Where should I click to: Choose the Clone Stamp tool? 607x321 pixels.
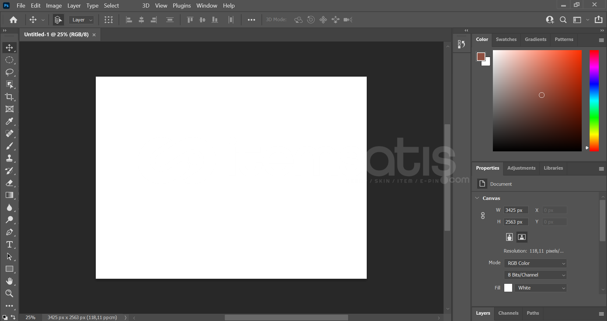[x=9, y=158]
